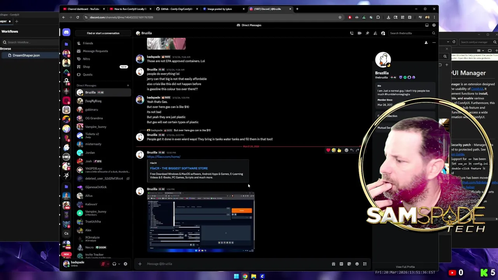498x280 pixels.
Task: Open the KalinosV direct message
Action: coord(103,204)
